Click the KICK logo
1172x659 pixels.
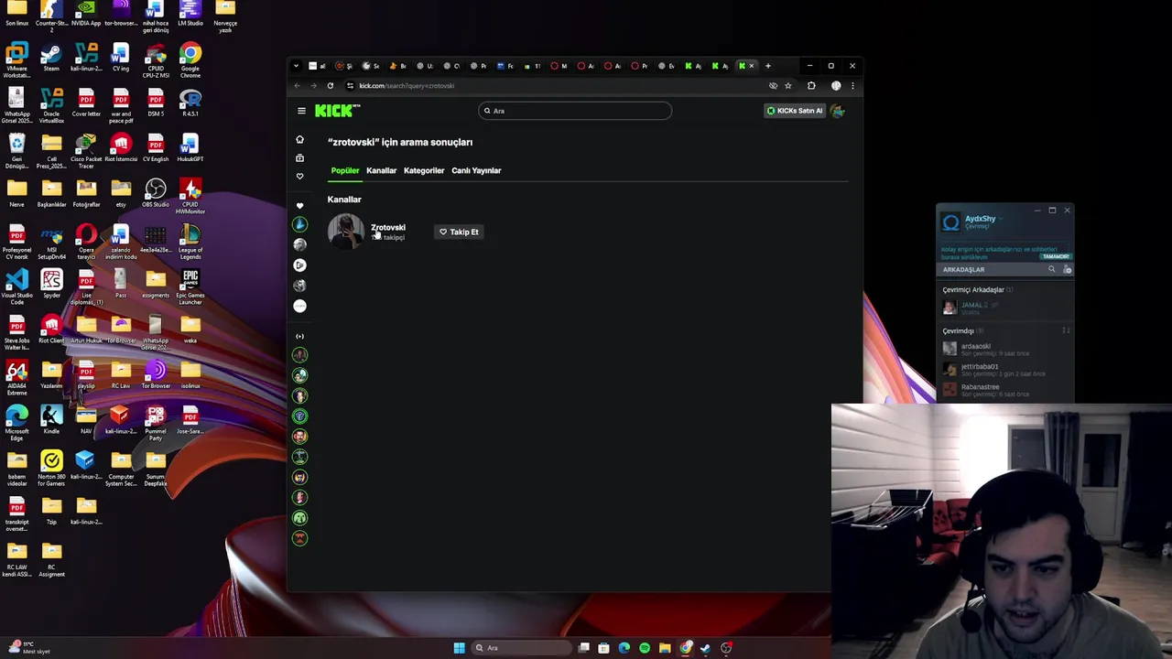coord(337,111)
